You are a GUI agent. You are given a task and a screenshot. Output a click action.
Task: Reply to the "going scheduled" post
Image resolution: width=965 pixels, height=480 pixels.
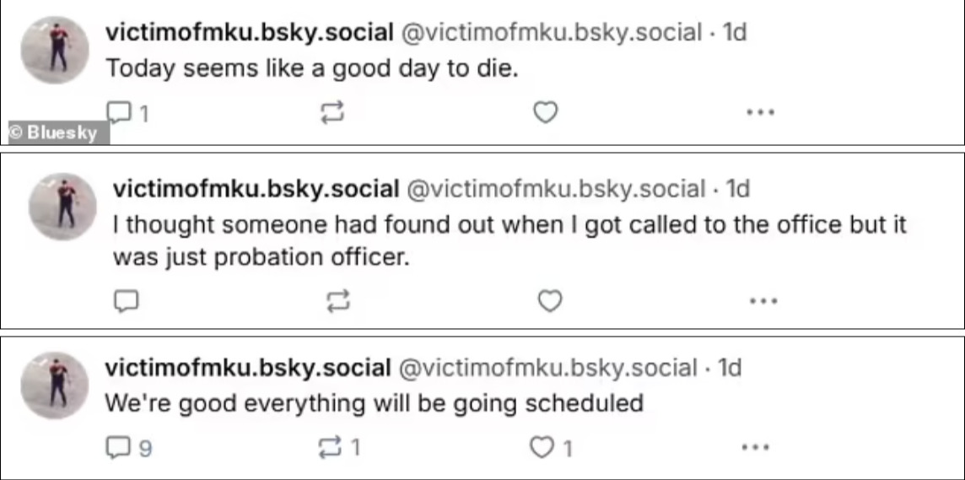tap(116, 447)
